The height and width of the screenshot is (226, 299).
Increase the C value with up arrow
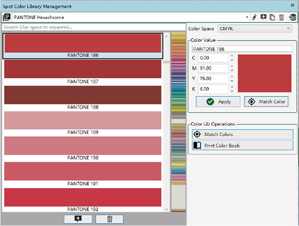pos(231,56)
